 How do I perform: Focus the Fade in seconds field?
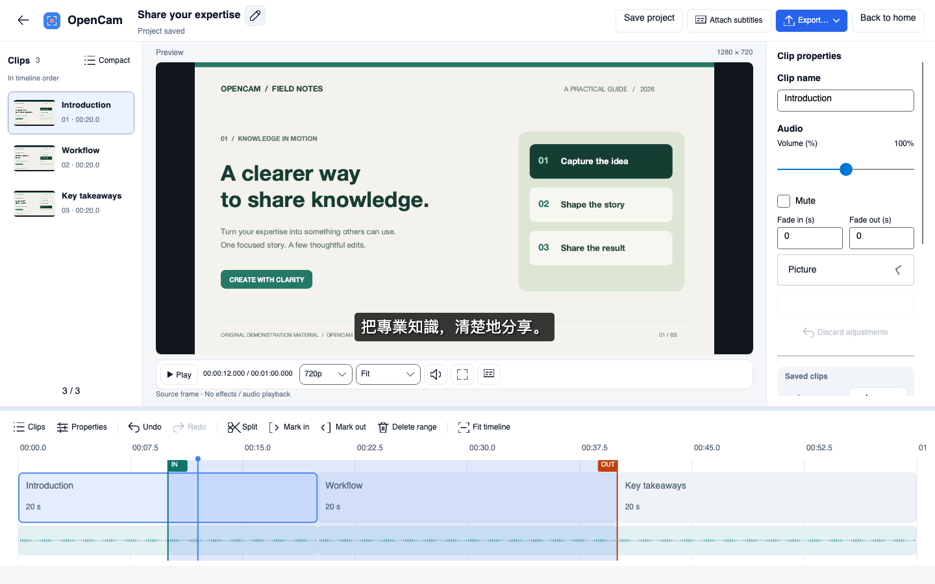(x=810, y=238)
